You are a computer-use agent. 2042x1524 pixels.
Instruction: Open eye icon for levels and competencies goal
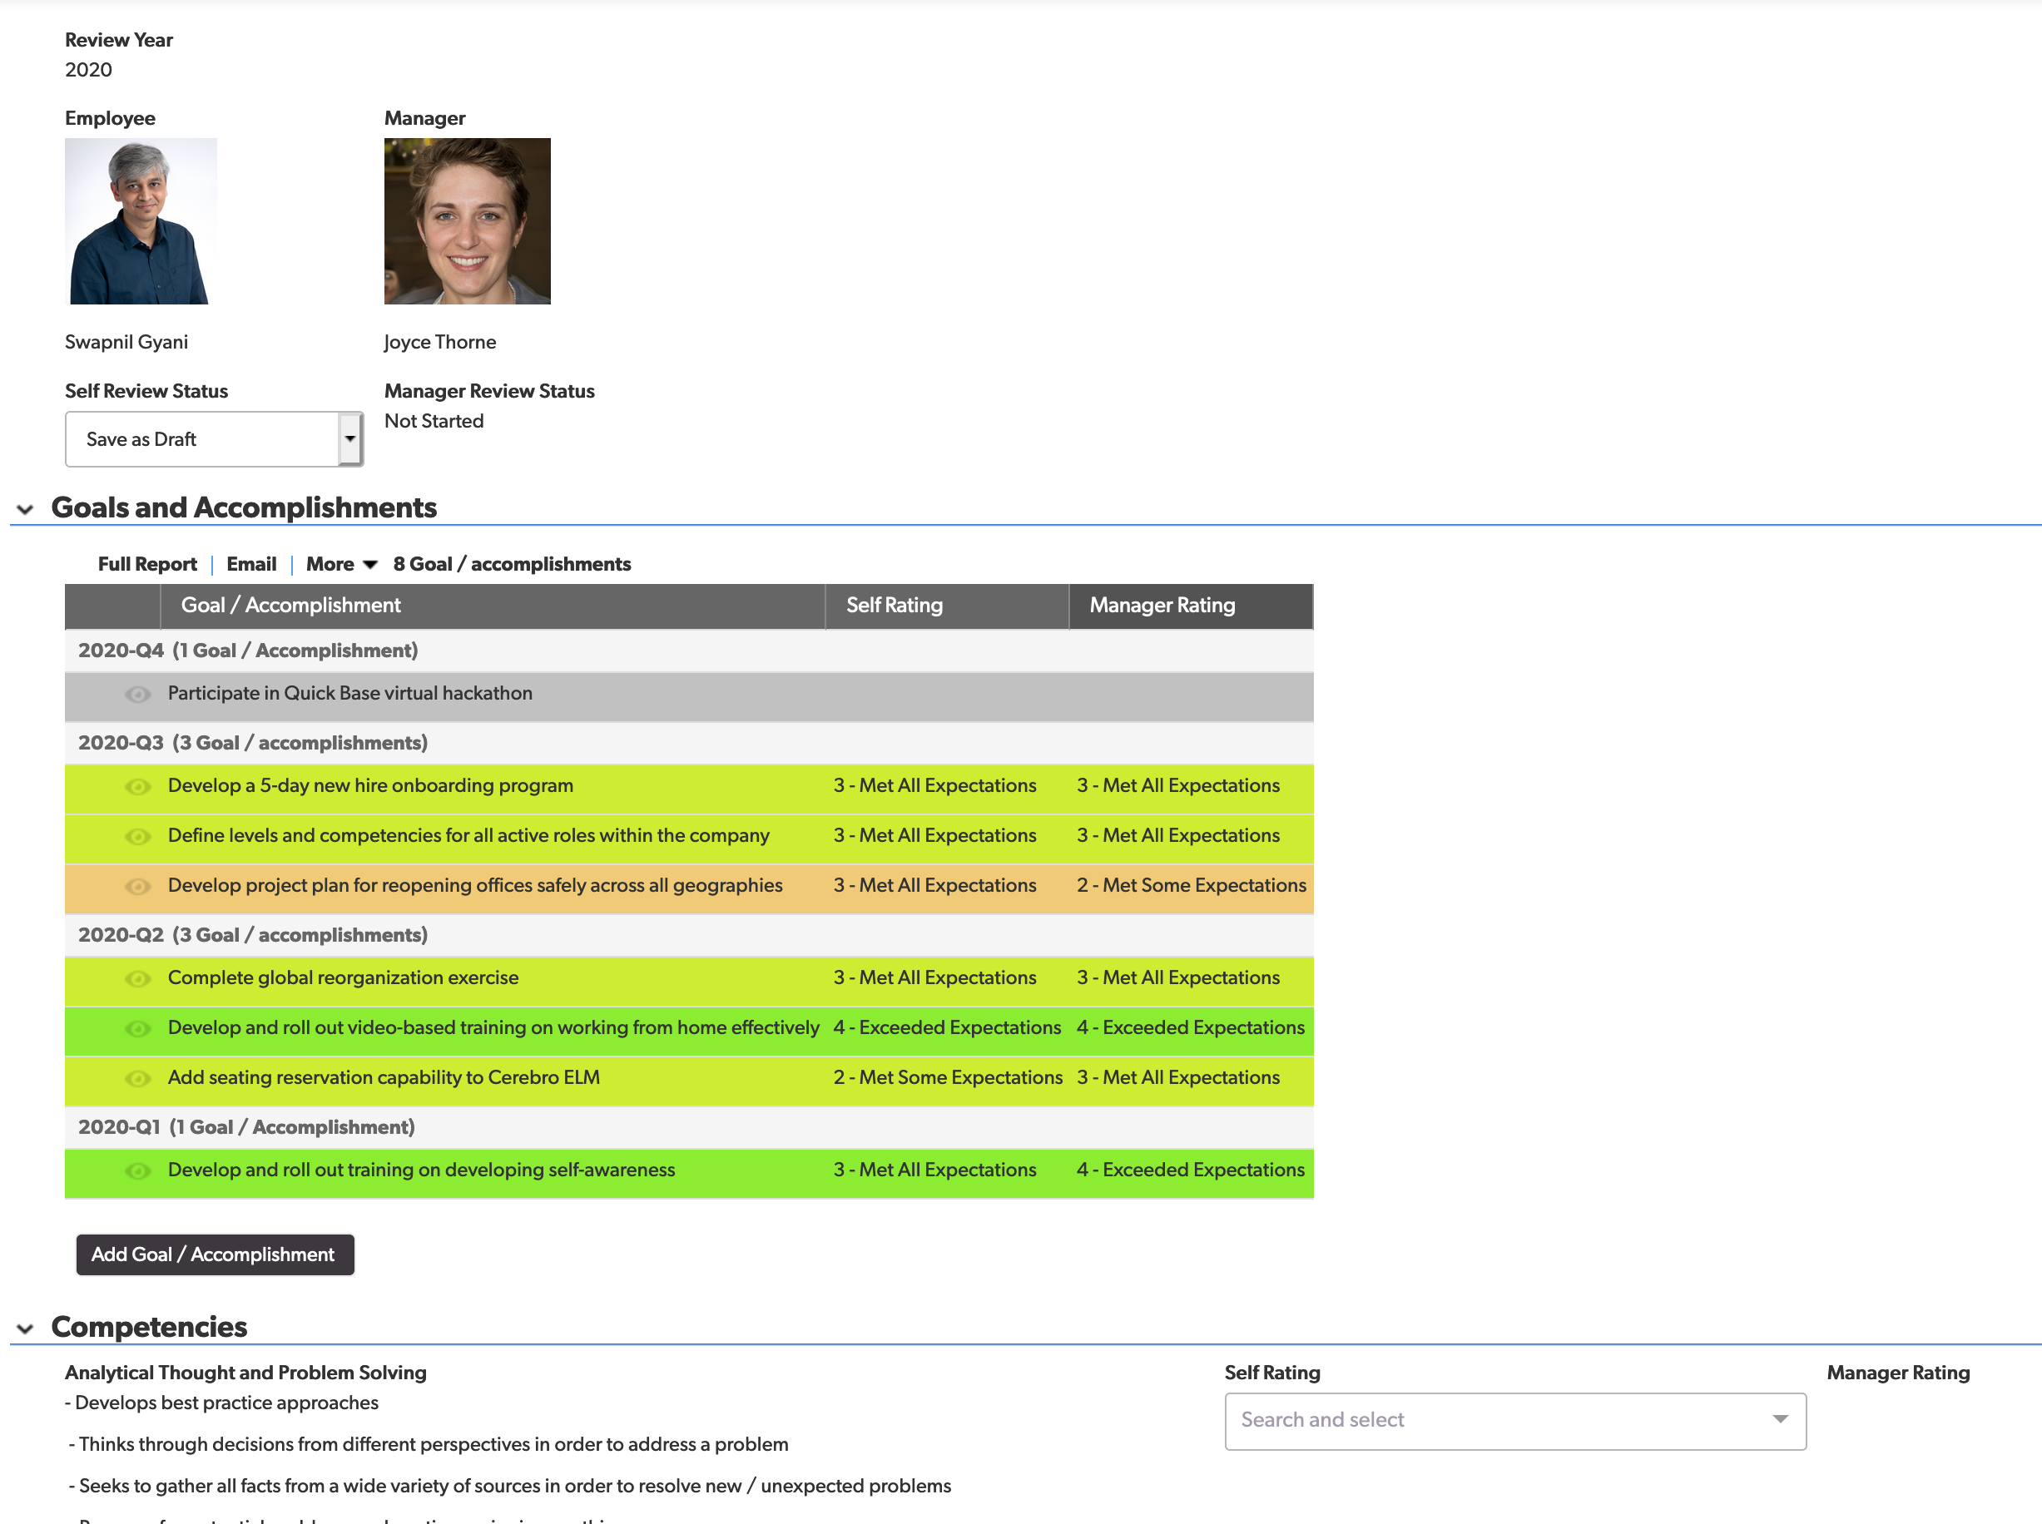point(137,837)
